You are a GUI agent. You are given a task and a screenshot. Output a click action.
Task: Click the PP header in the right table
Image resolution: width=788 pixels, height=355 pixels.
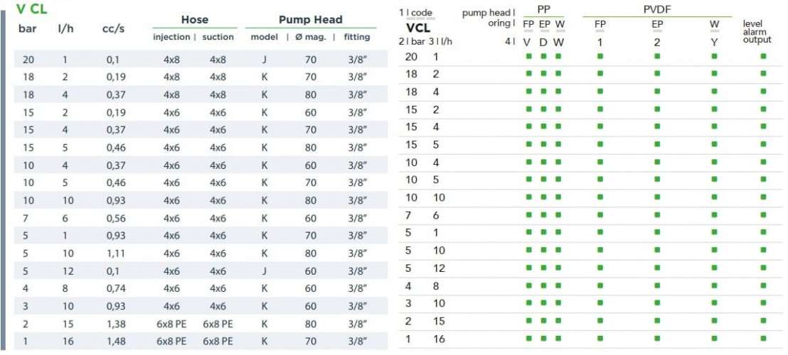[x=544, y=9]
